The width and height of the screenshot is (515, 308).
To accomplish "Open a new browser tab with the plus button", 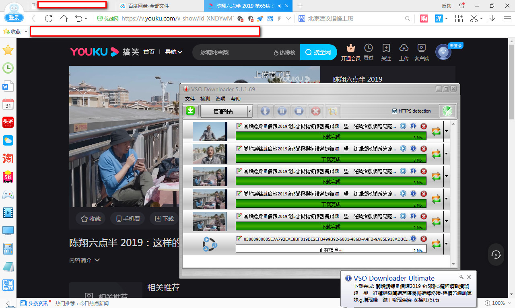I will click(300, 6).
